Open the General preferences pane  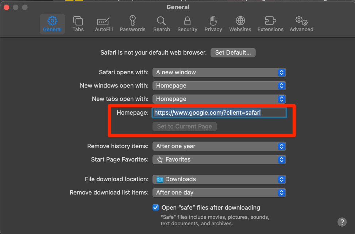click(52, 24)
